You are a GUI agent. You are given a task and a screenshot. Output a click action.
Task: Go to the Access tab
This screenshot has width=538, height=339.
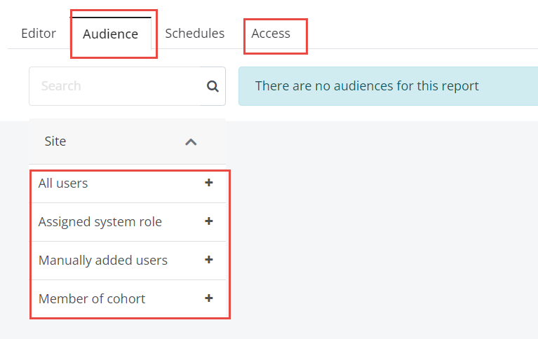[x=271, y=34]
